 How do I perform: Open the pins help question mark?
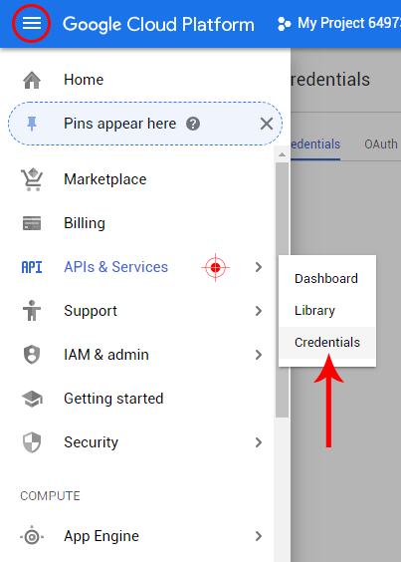point(193,124)
